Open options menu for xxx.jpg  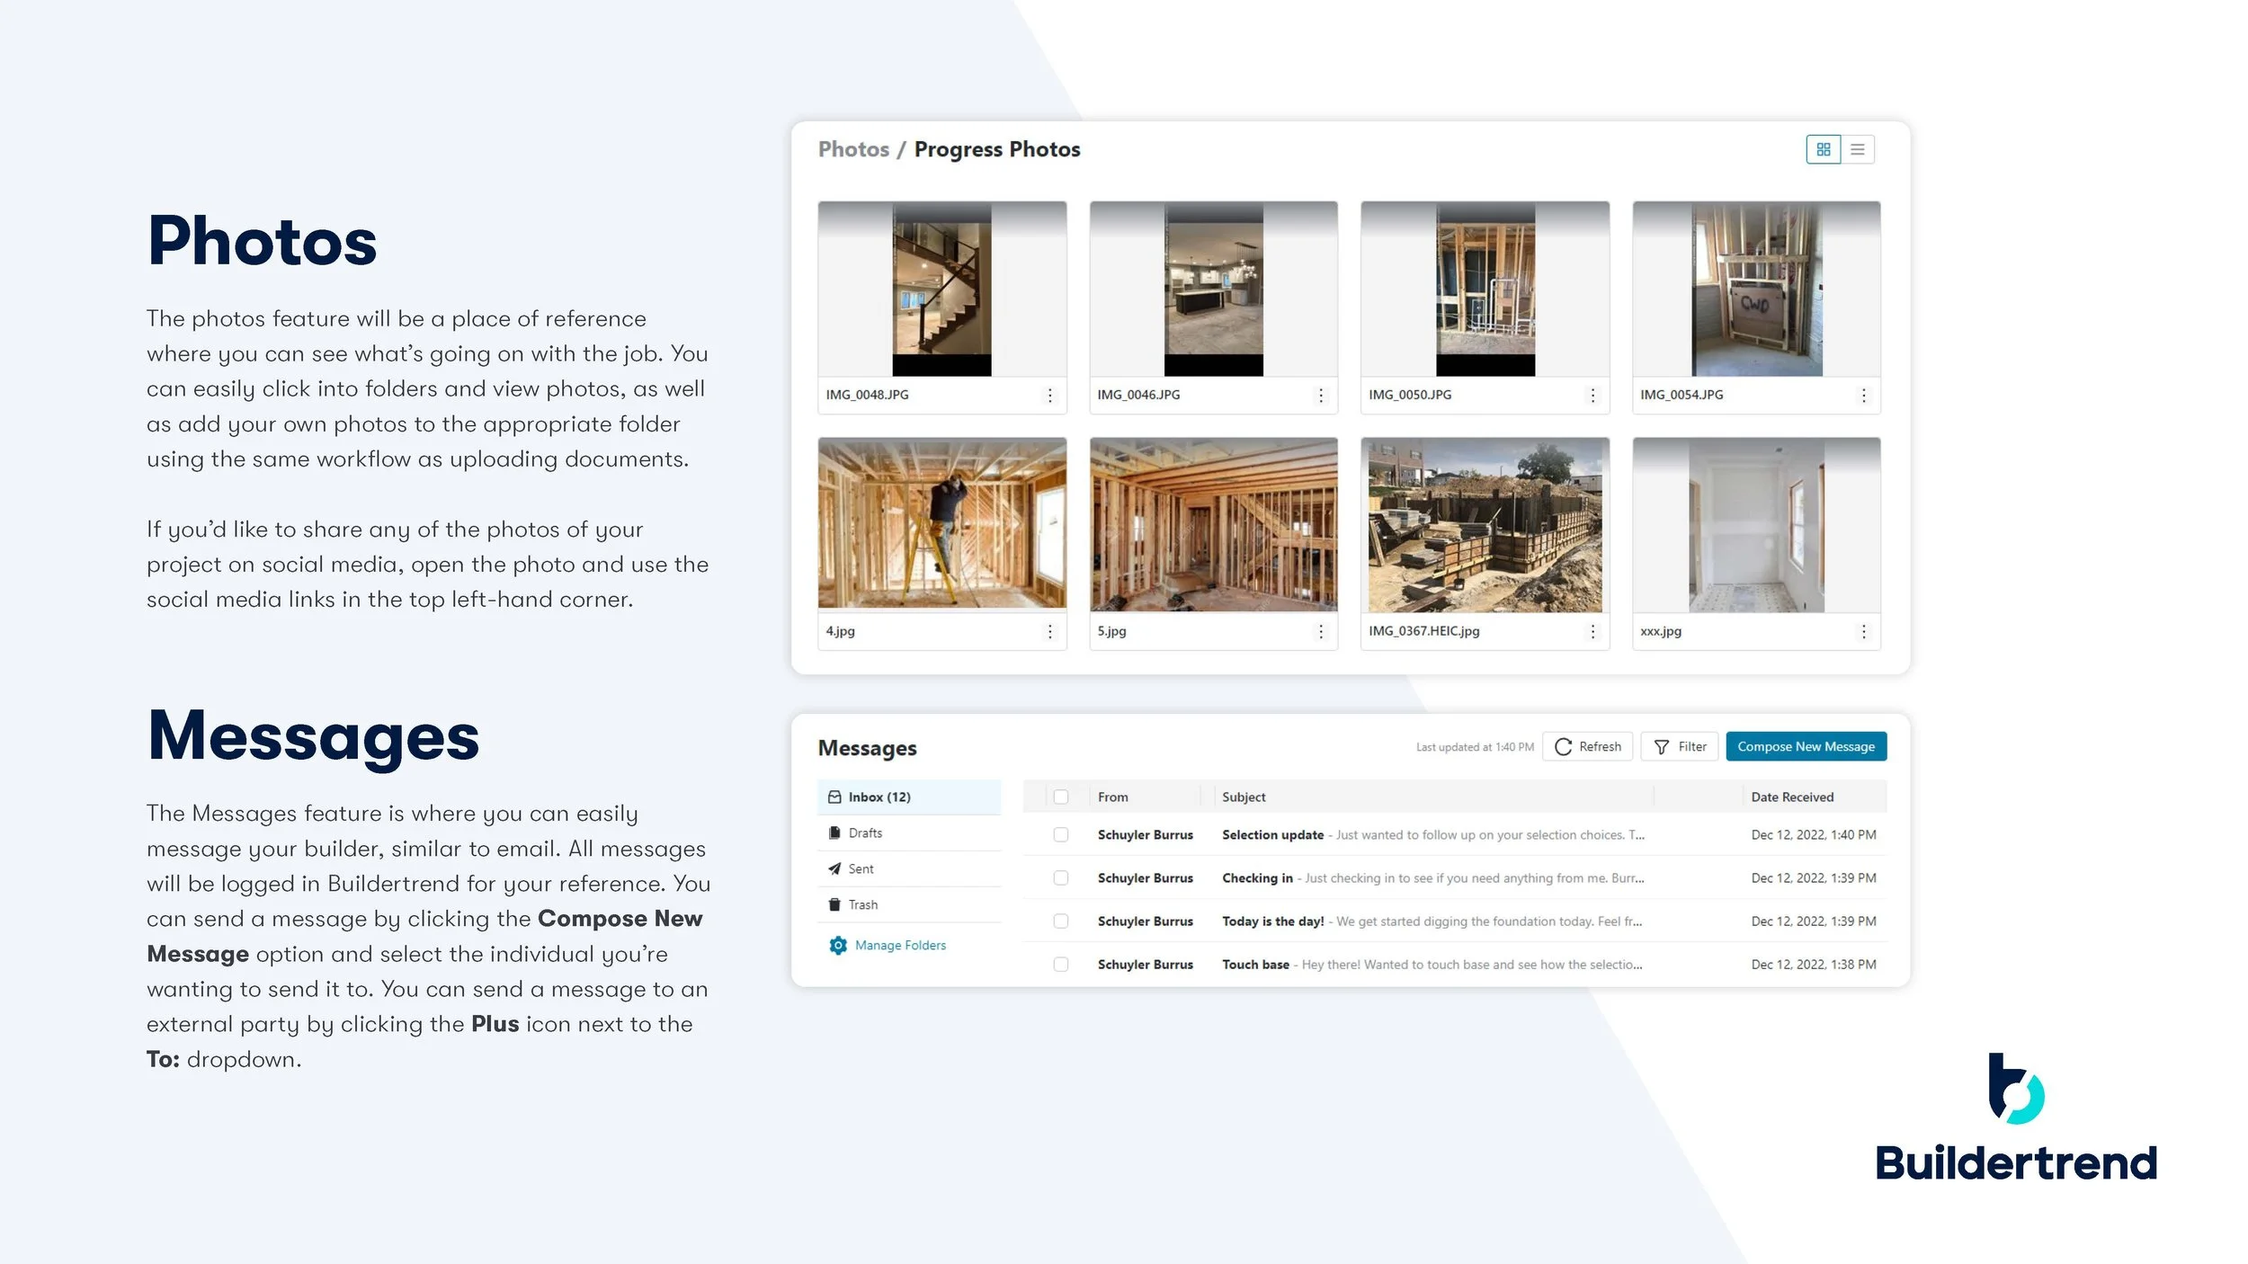(1863, 631)
